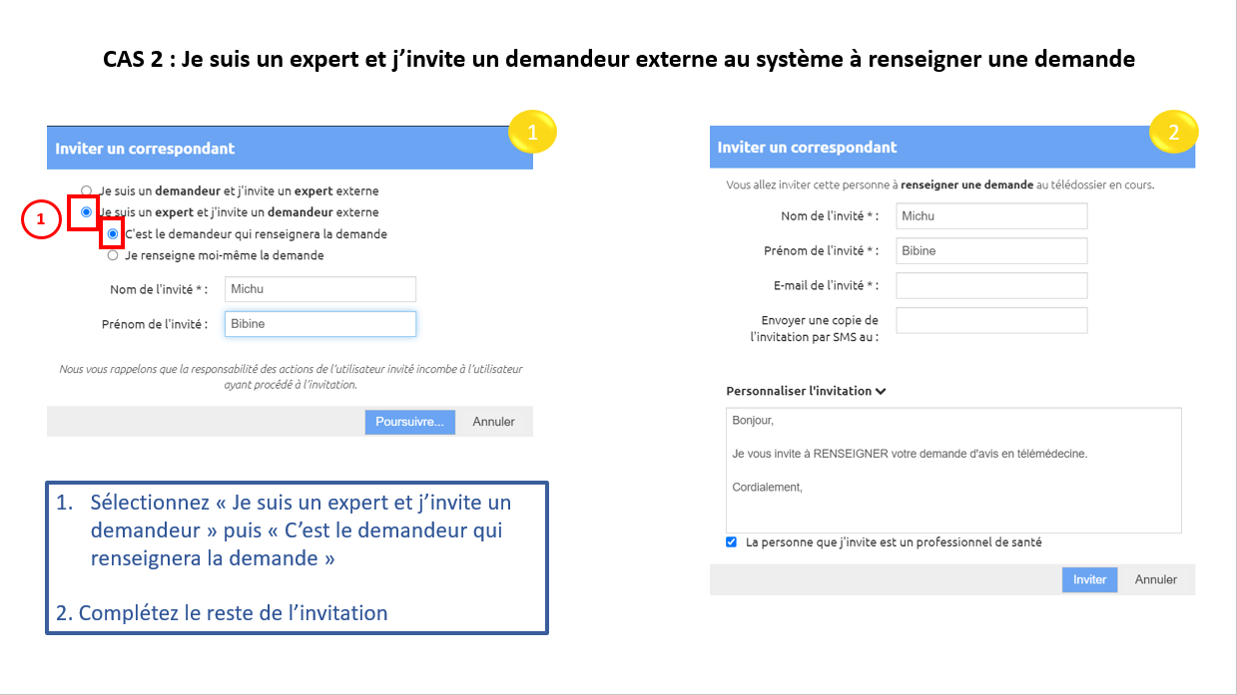Viewport: 1237px width, 695px height.
Task: Click 'Nom de l'invité' field containing Michu, left form
Action: pyautogui.click(x=319, y=289)
